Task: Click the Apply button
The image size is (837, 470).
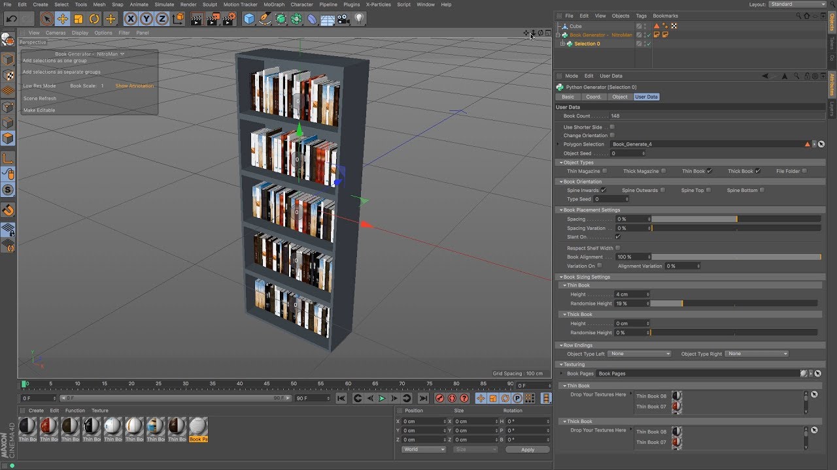Action: tap(528, 449)
